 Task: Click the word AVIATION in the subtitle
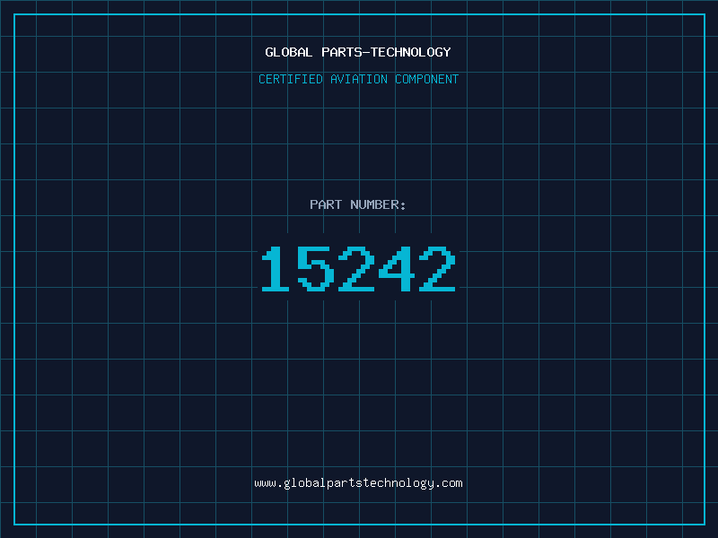(x=359, y=79)
